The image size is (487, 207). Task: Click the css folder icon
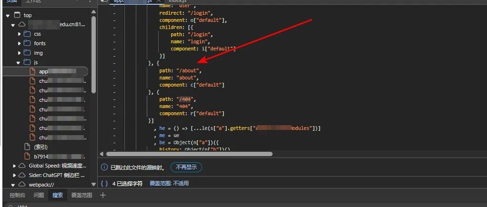tap(27, 34)
